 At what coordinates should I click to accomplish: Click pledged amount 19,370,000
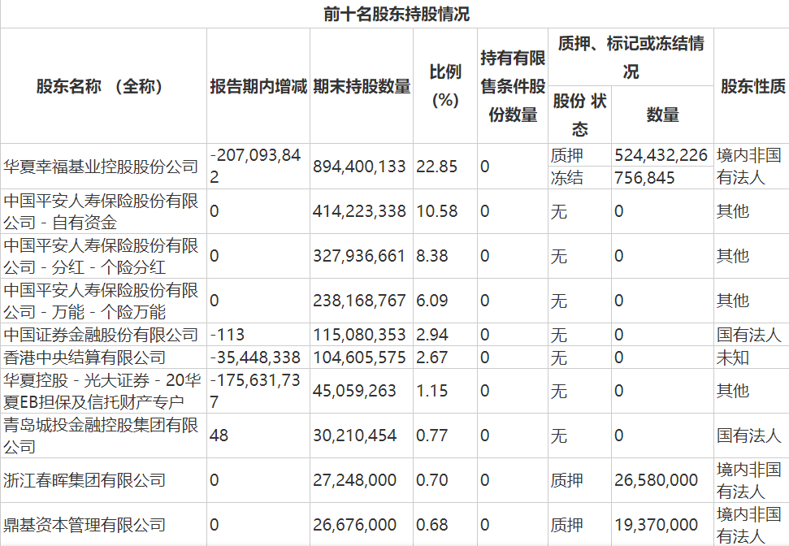pyautogui.click(x=657, y=525)
